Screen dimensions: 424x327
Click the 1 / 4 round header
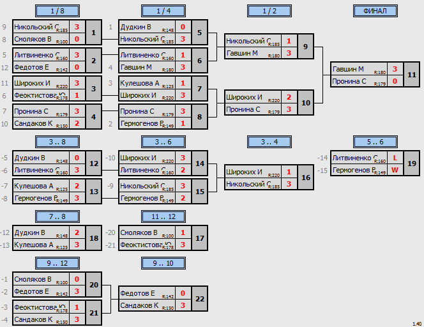pyautogui.click(x=163, y=11)
